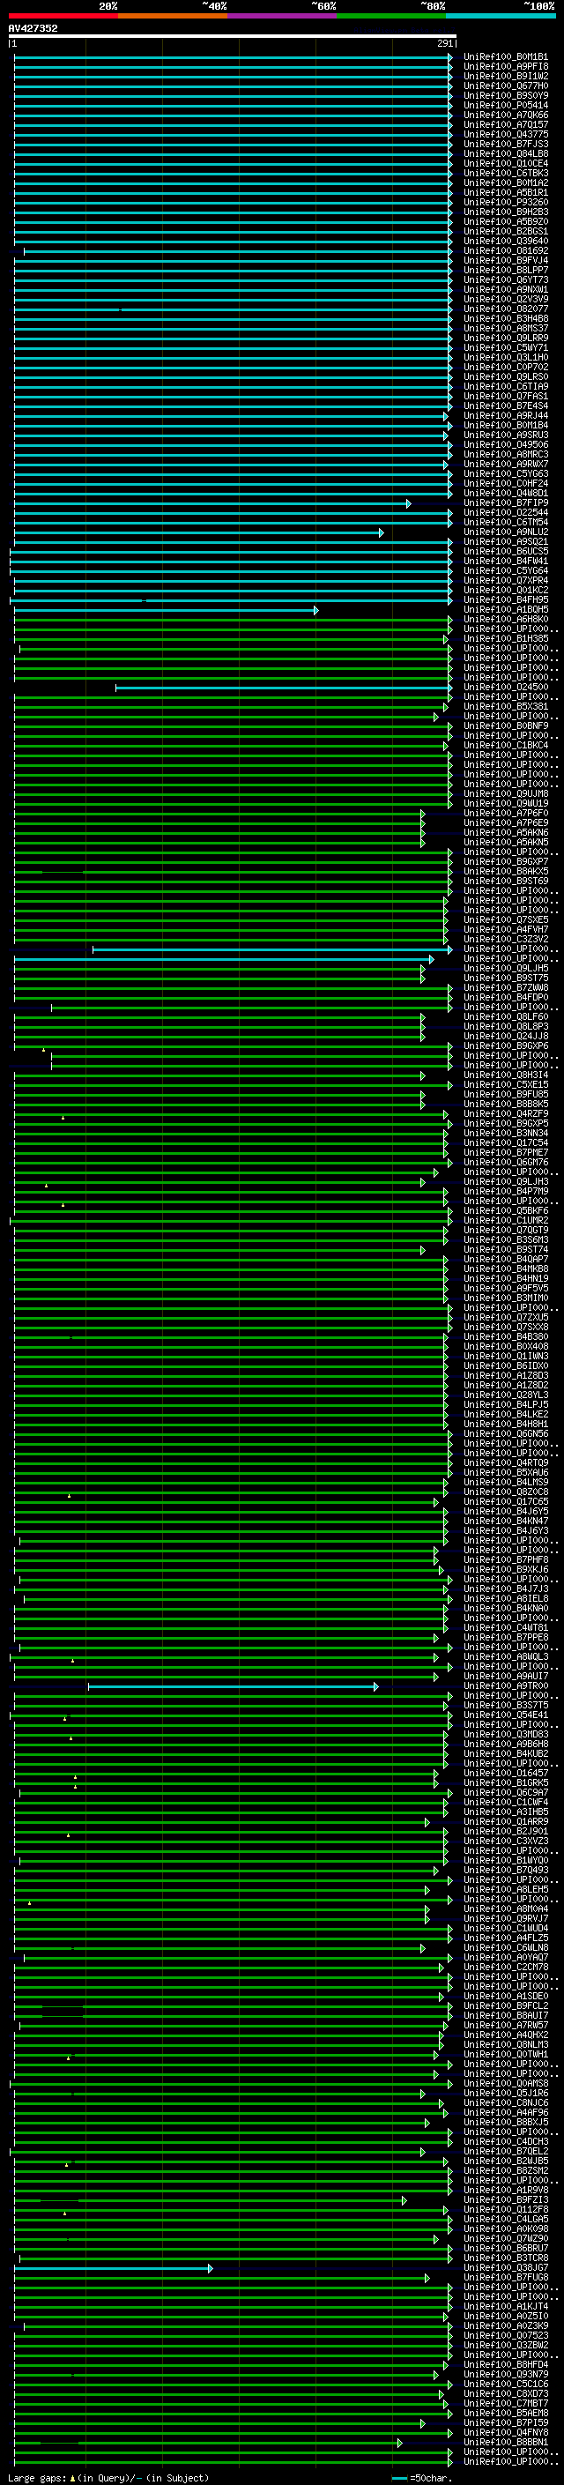
Task: Click the alignment bar of row UniRef100_A9NLU2
Action: click(x=198, y=532)
